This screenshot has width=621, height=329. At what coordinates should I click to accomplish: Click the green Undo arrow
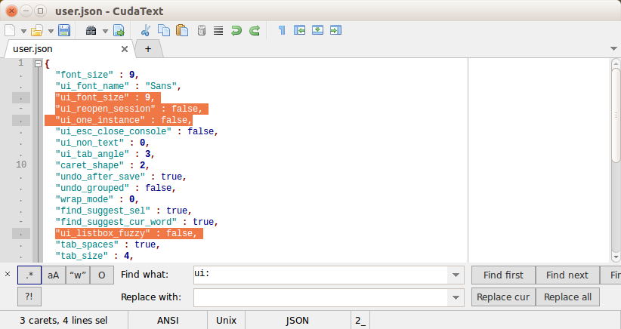(x=236, y=30)
